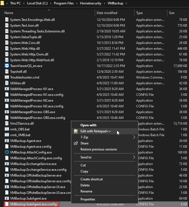This screenshot has height=207, width=189.
Task: Click the Notepad++ icon in context menu
Action: 76,131
